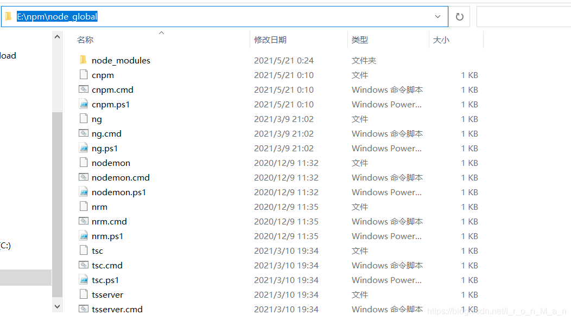Click the address path E:\npm\node_global

(x=57, y=16)
